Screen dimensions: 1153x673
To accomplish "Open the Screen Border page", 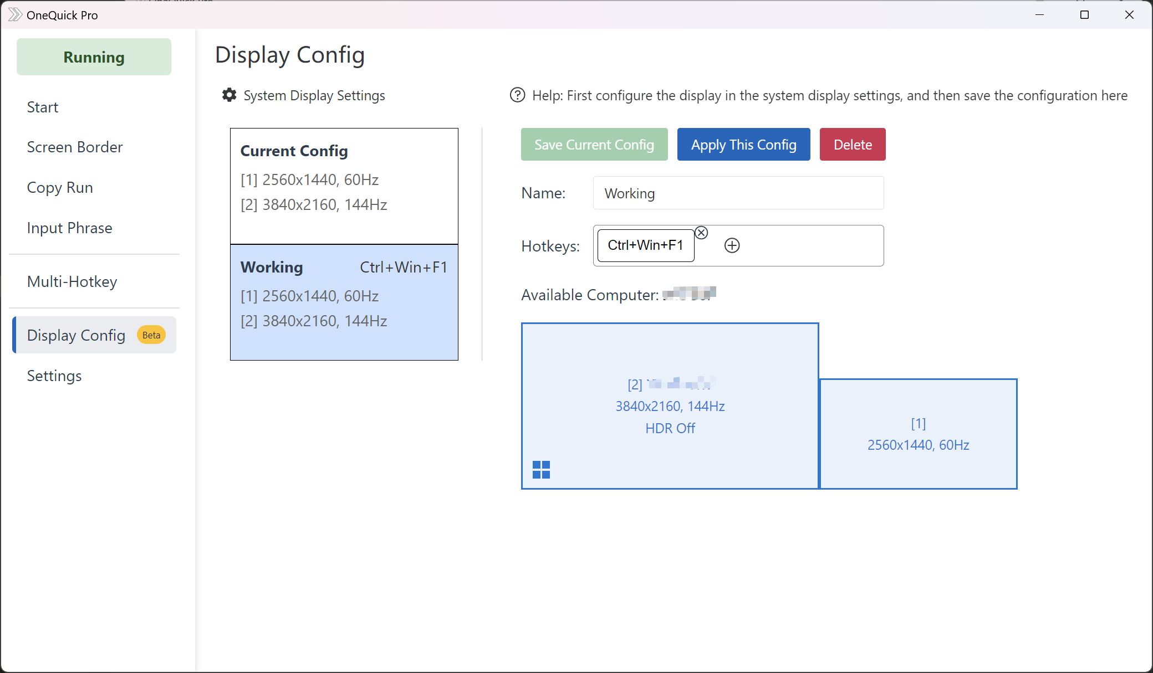I will (75, 147).
